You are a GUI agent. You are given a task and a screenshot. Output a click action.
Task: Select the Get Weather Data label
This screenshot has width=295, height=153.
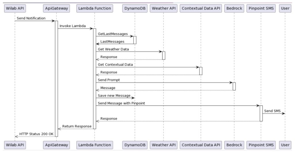pyautogui.click(x=113, y=49)
